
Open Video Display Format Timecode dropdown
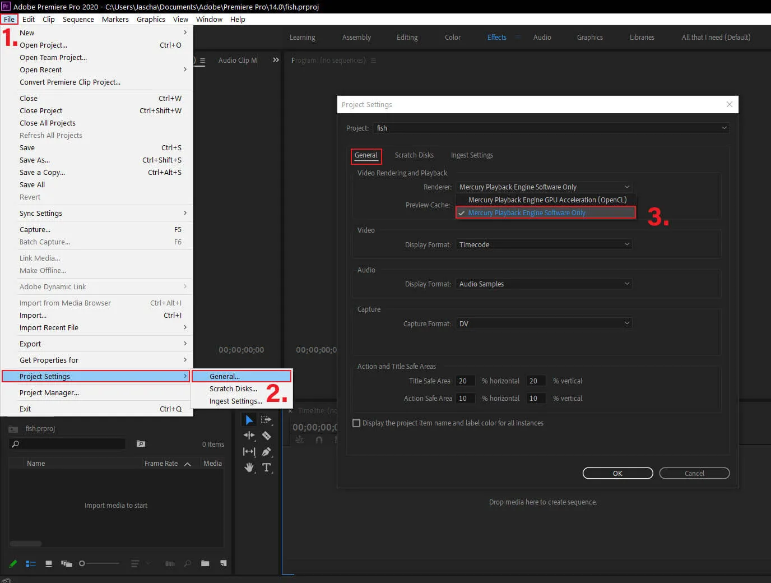(544, 245)
